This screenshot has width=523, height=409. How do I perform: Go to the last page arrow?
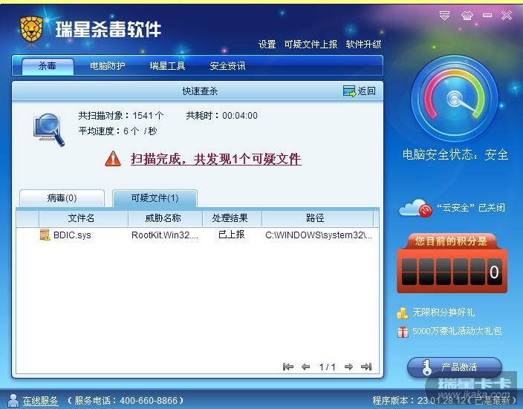pos(366,367)
